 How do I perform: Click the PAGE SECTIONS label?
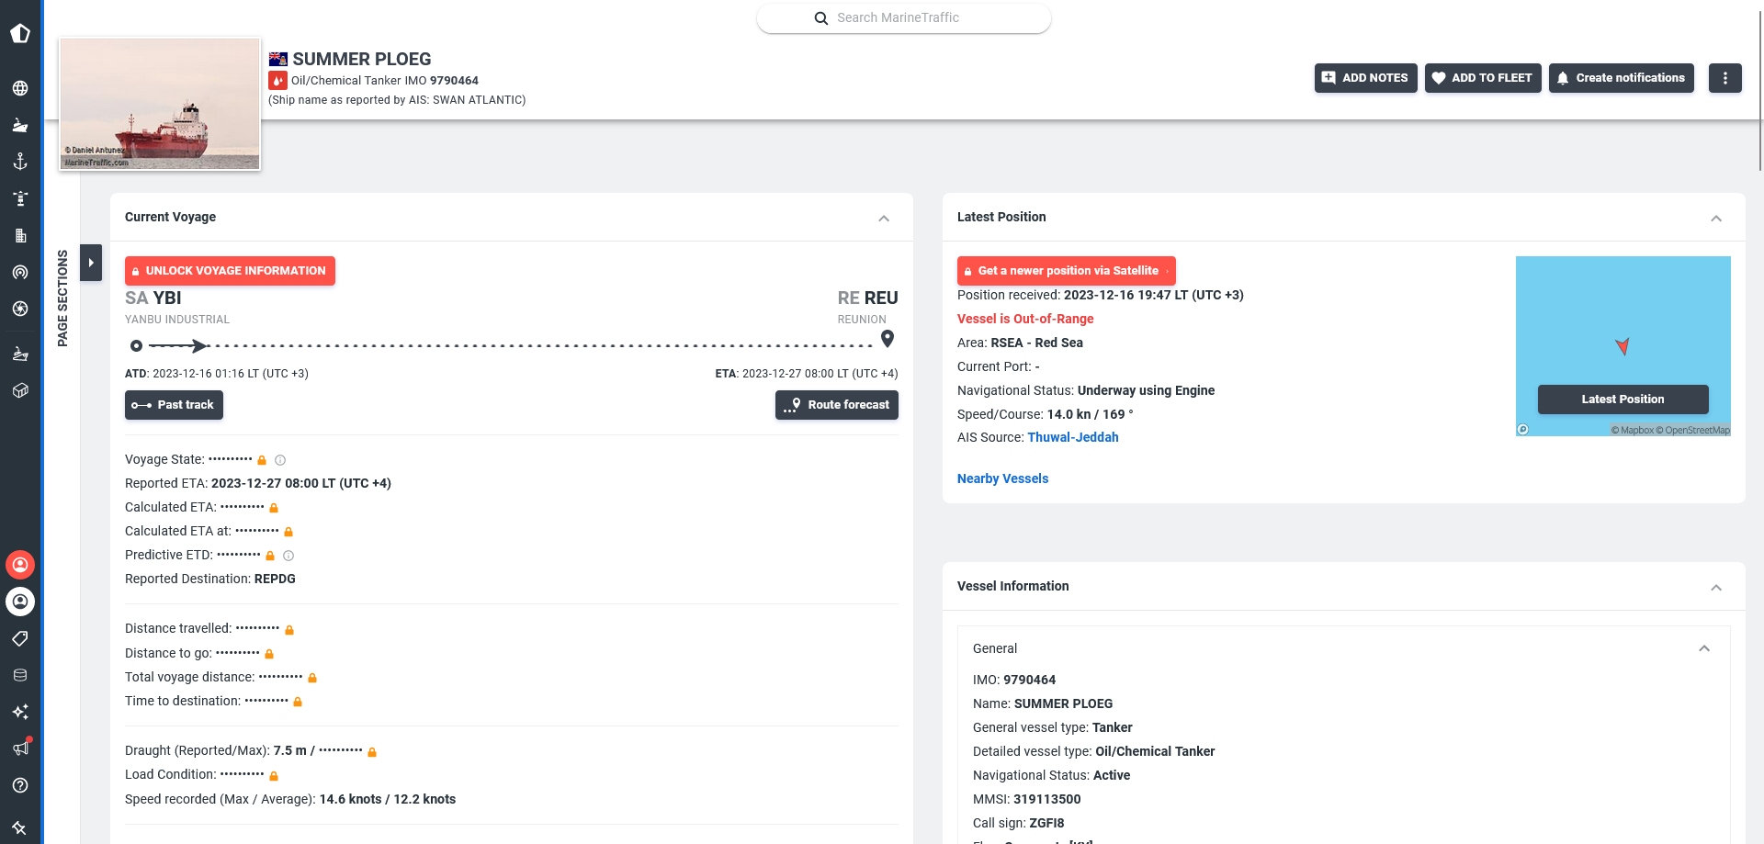(62, 298)
